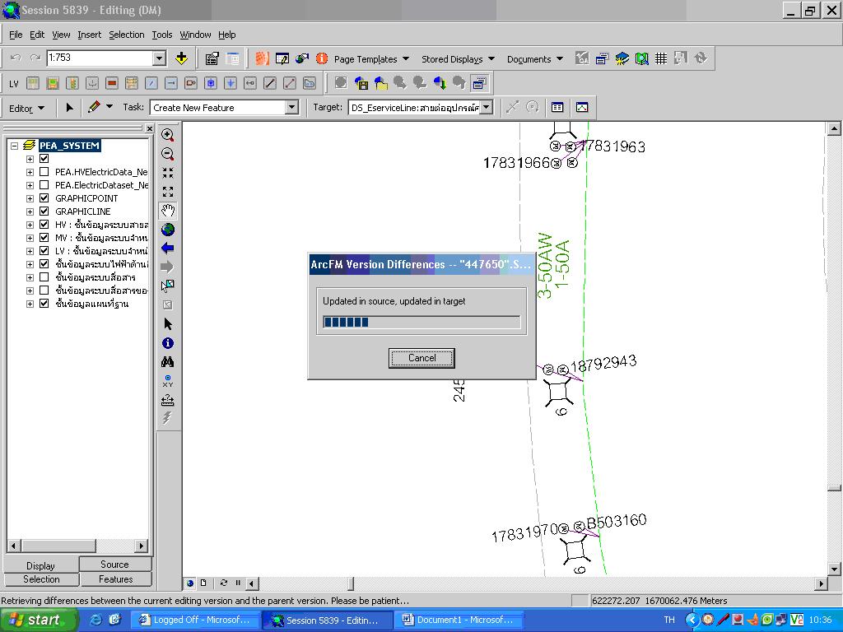Uncheck the GRAPHICPOINT layer visibility
The height and width of the screenshot is (632, 843).
[44, 197]
